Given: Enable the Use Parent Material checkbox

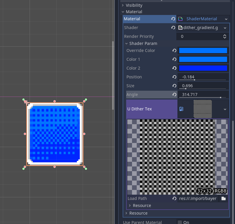Looking at the screenshot, I should (x=180, y=222).
